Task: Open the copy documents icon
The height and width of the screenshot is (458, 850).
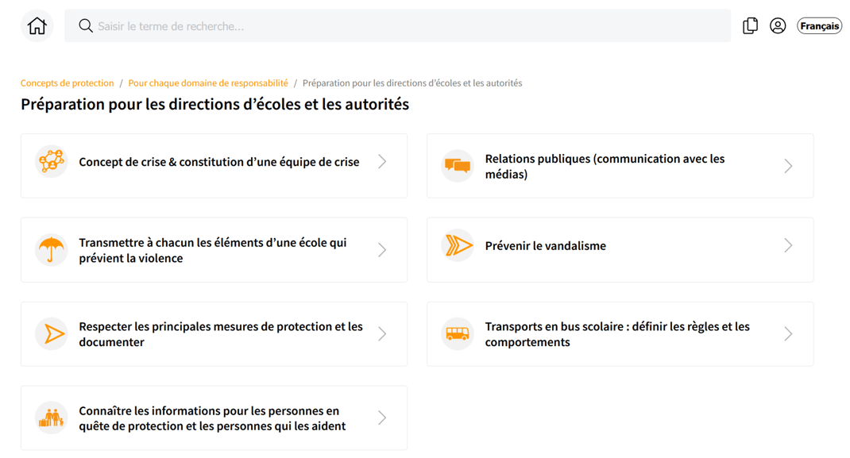Action: 750,26
